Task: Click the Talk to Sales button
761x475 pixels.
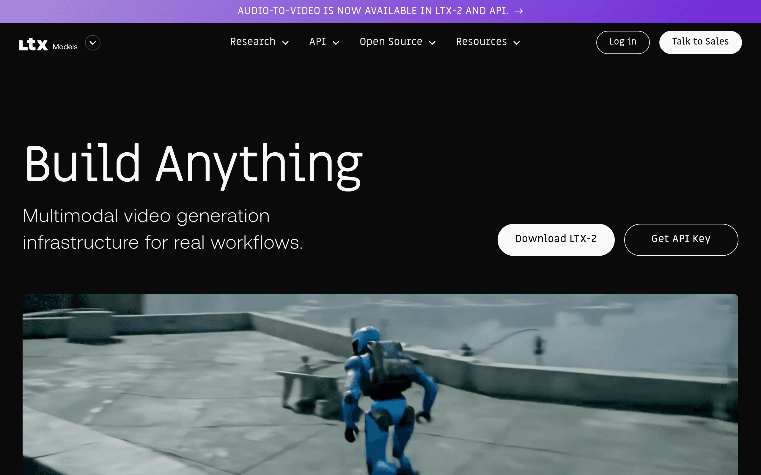Action: [700, 42]
